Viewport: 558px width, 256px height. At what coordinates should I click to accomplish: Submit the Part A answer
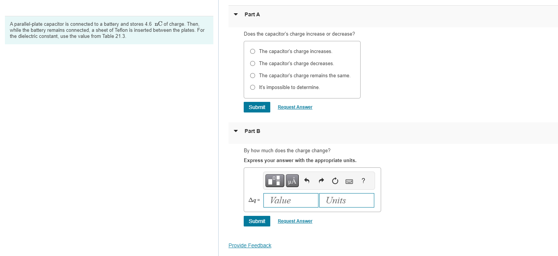click(x=257, y=107)
